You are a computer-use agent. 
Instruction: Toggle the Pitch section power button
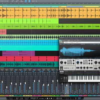(60, 60)
